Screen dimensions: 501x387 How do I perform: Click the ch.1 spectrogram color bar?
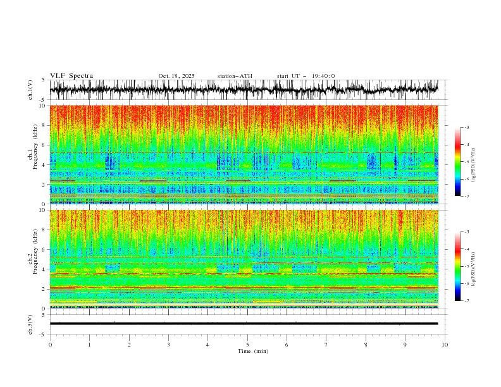(x=457, y=162)
